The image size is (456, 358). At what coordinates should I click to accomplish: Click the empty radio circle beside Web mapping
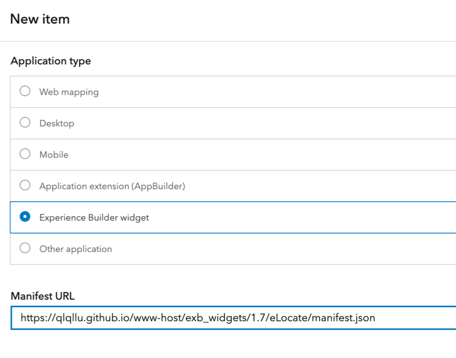24,92
